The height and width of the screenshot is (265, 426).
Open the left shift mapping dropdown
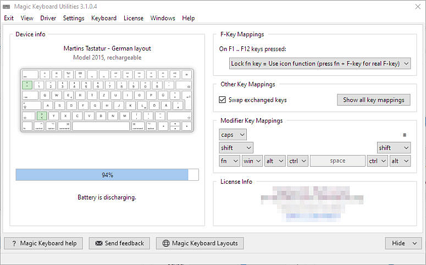point(236,148)
